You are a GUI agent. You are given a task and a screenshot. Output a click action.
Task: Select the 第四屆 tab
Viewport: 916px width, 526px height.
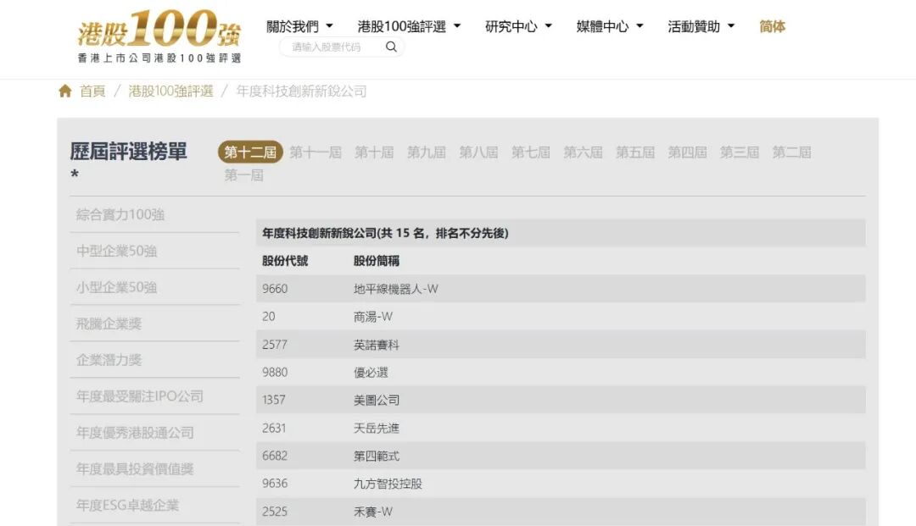pyautogui.click(x=687, y=152)
